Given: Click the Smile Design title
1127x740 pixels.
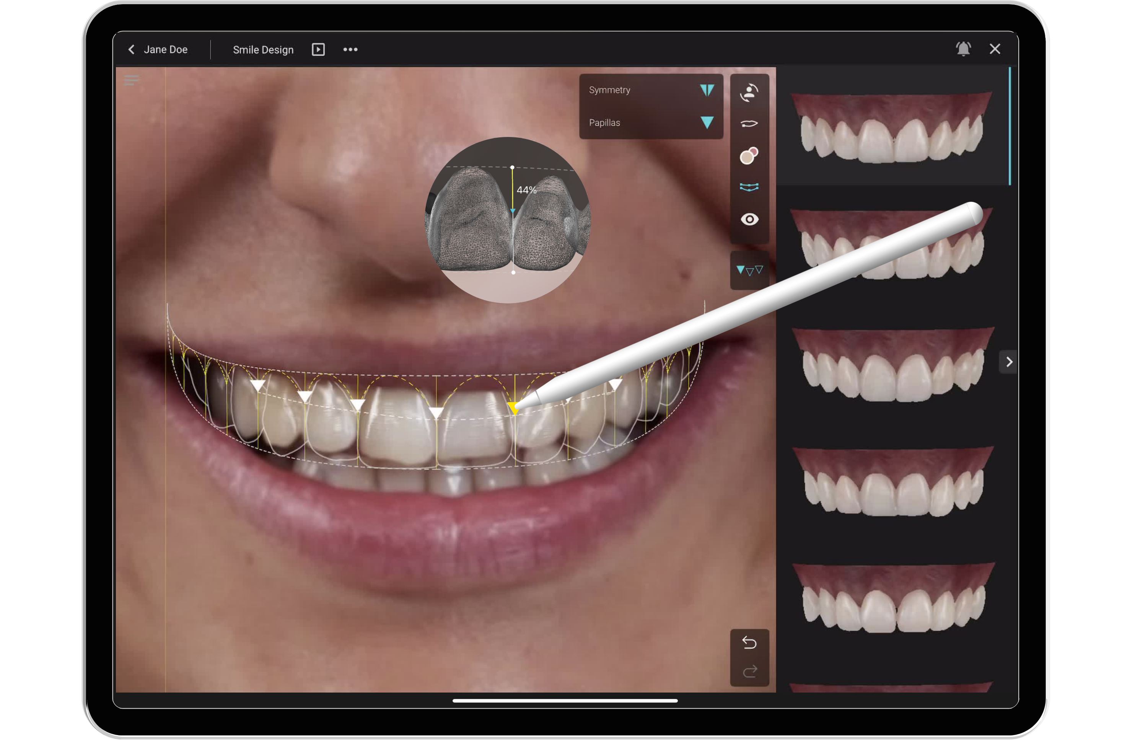Looking at the screenshot, I should (263, 50).
